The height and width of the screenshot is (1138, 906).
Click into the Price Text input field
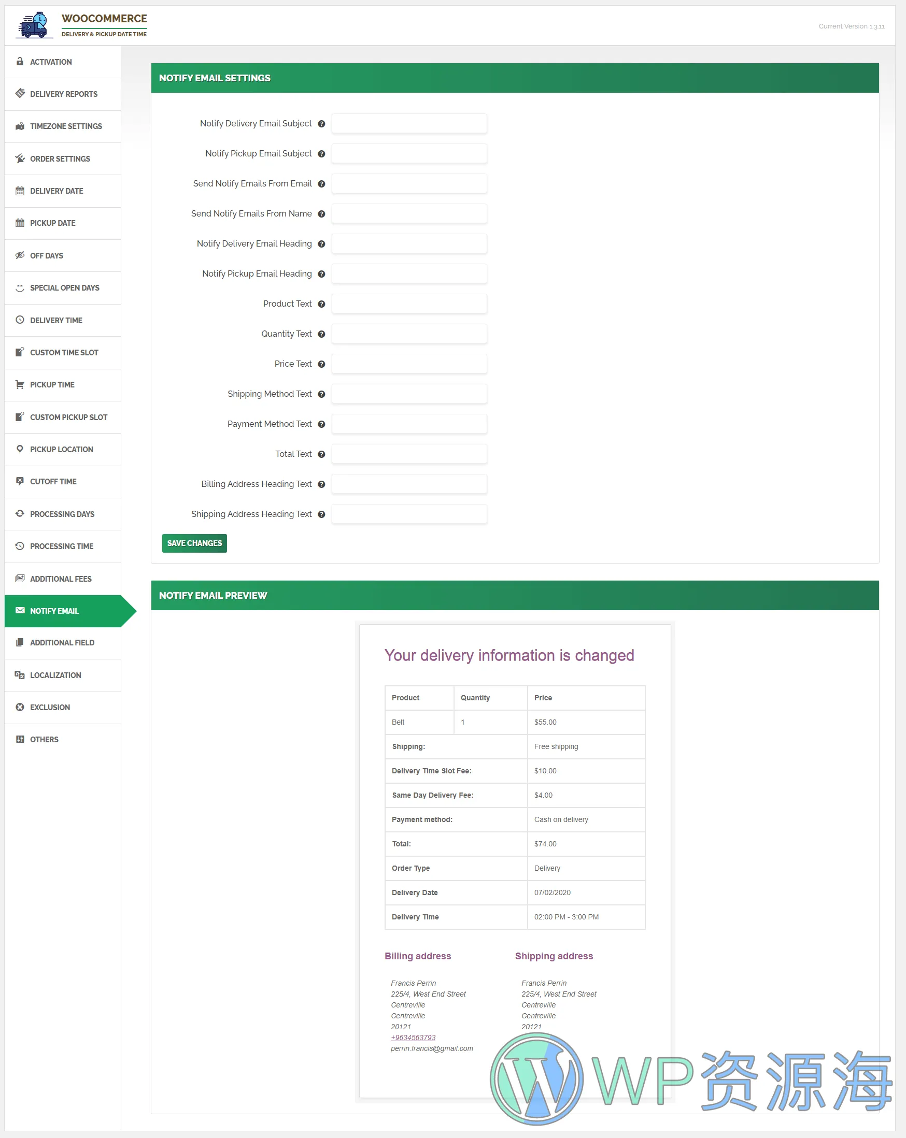(x=409, y=364)
